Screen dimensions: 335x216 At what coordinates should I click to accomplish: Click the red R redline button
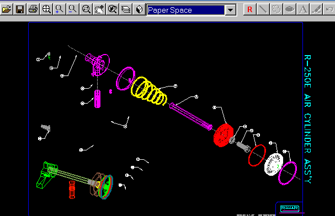250,9
